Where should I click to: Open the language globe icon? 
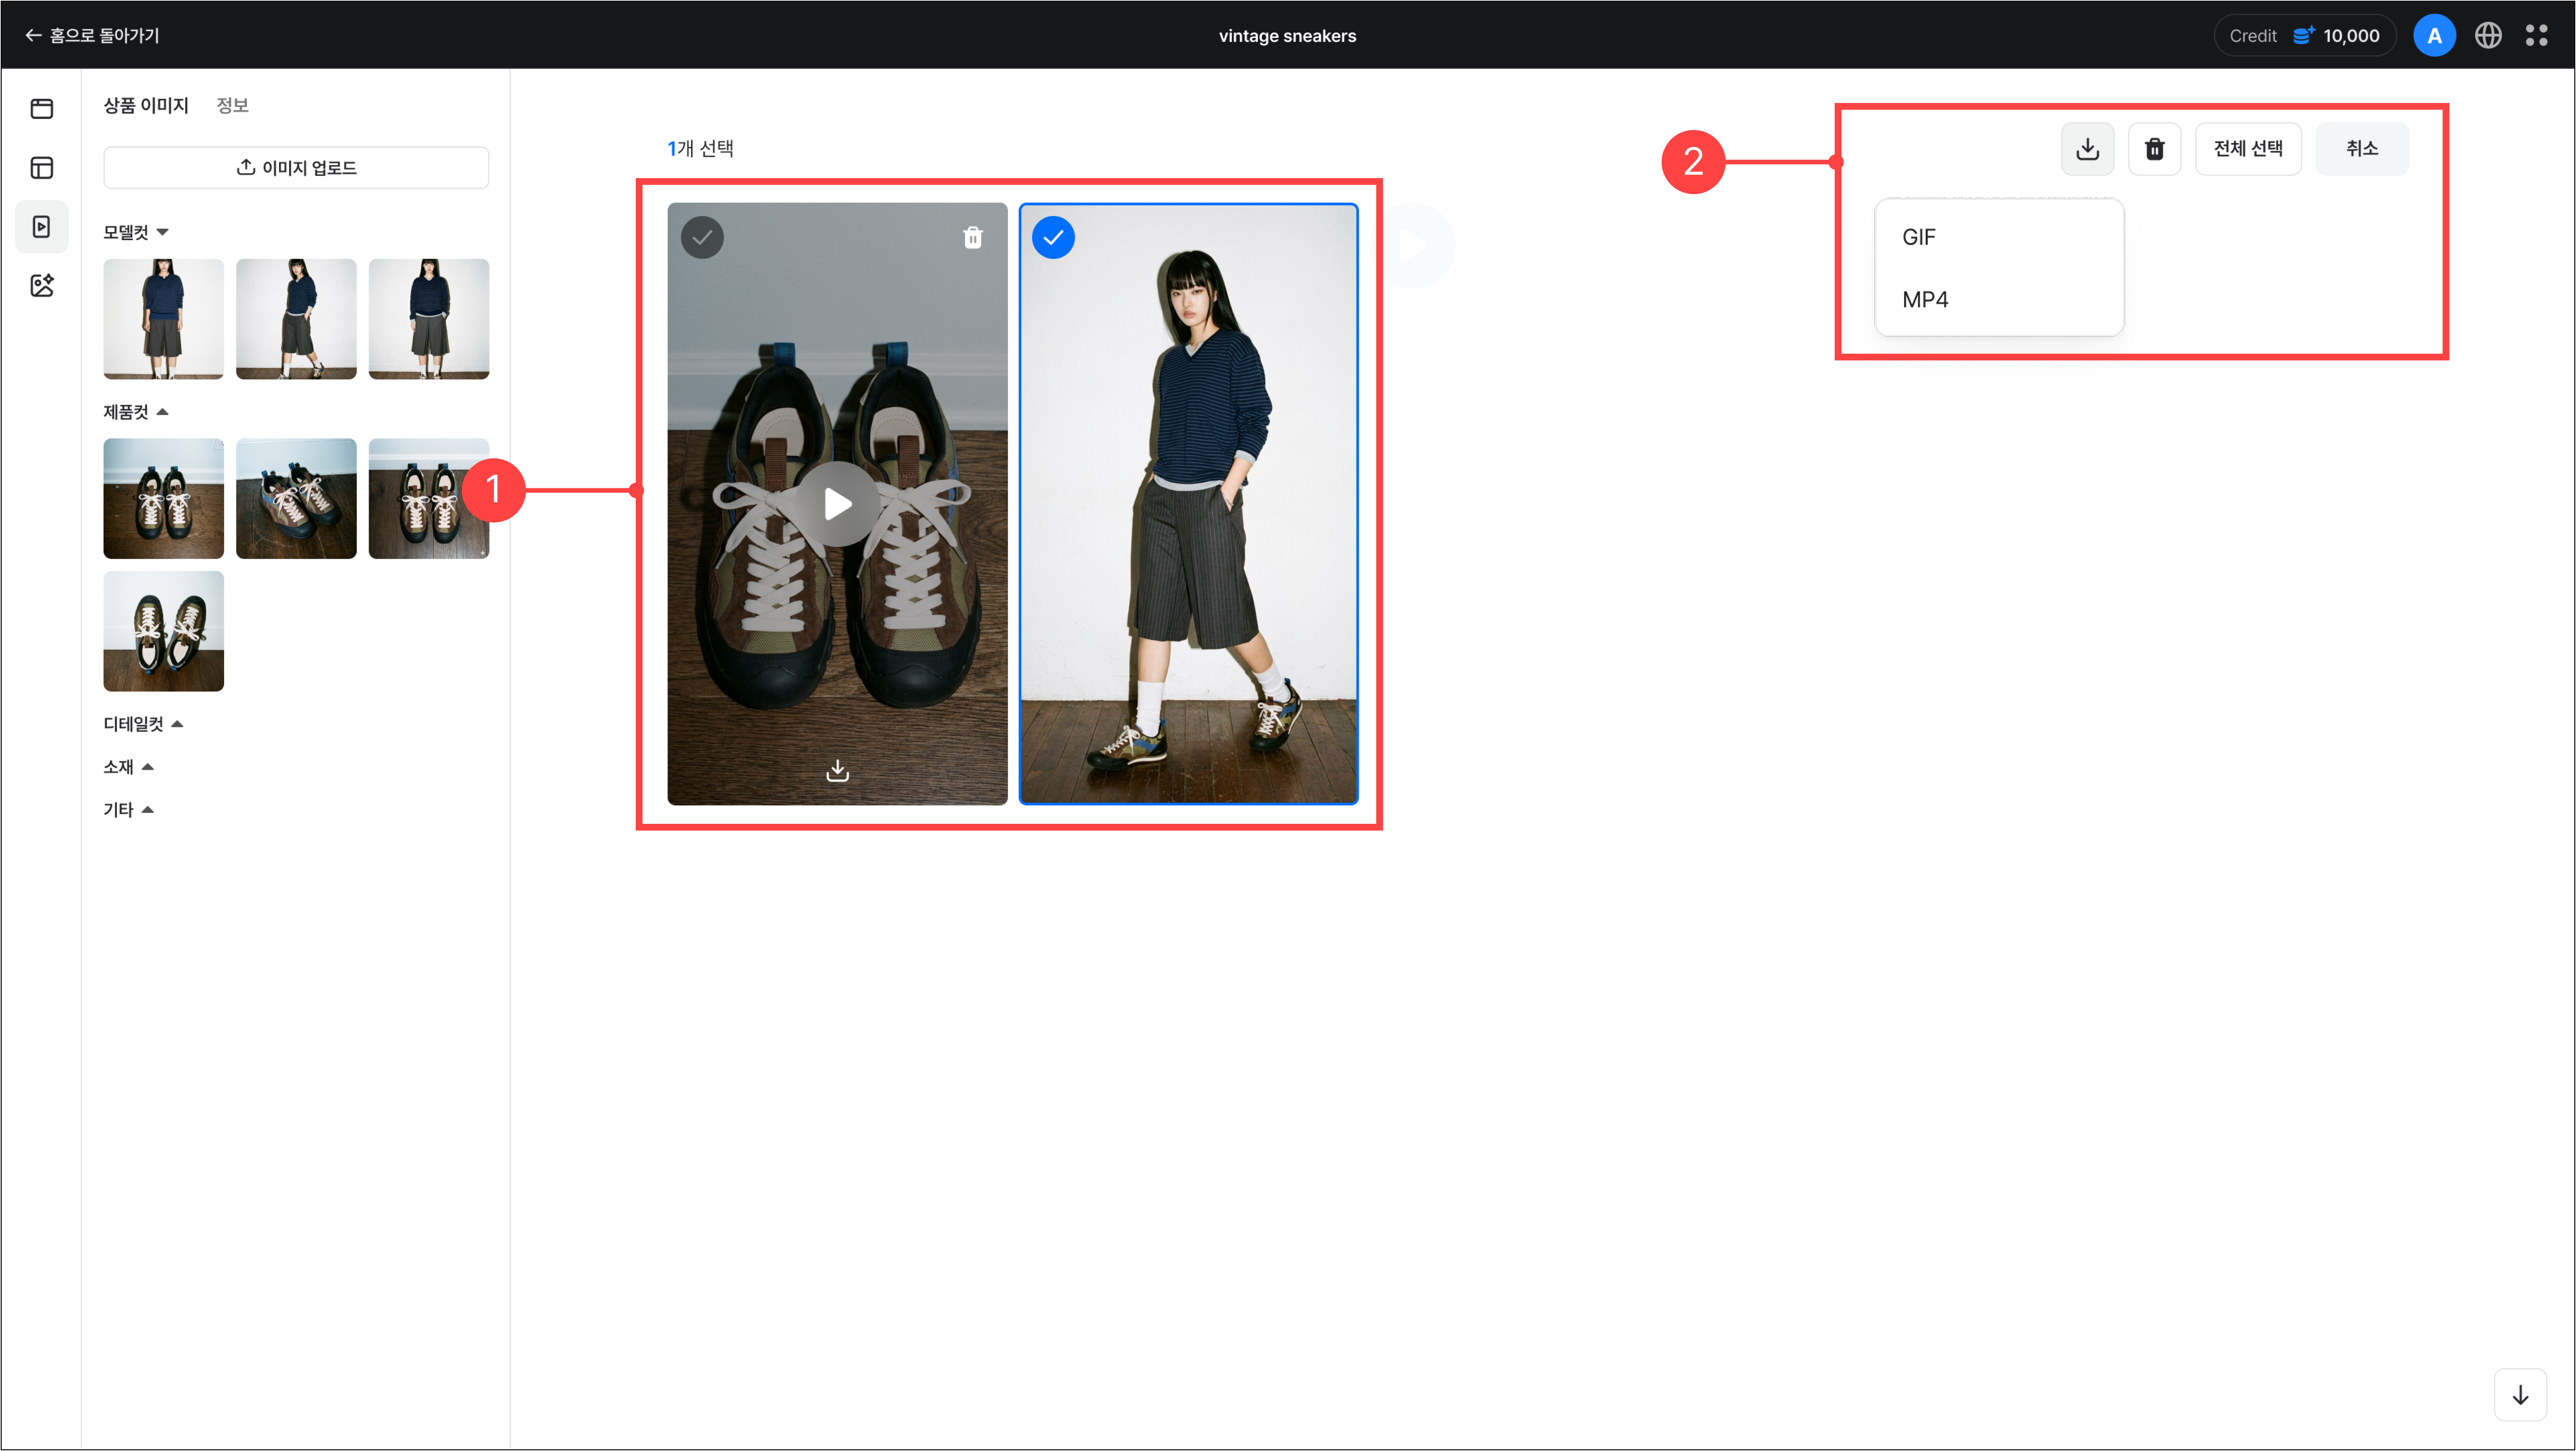(2488, 35)
